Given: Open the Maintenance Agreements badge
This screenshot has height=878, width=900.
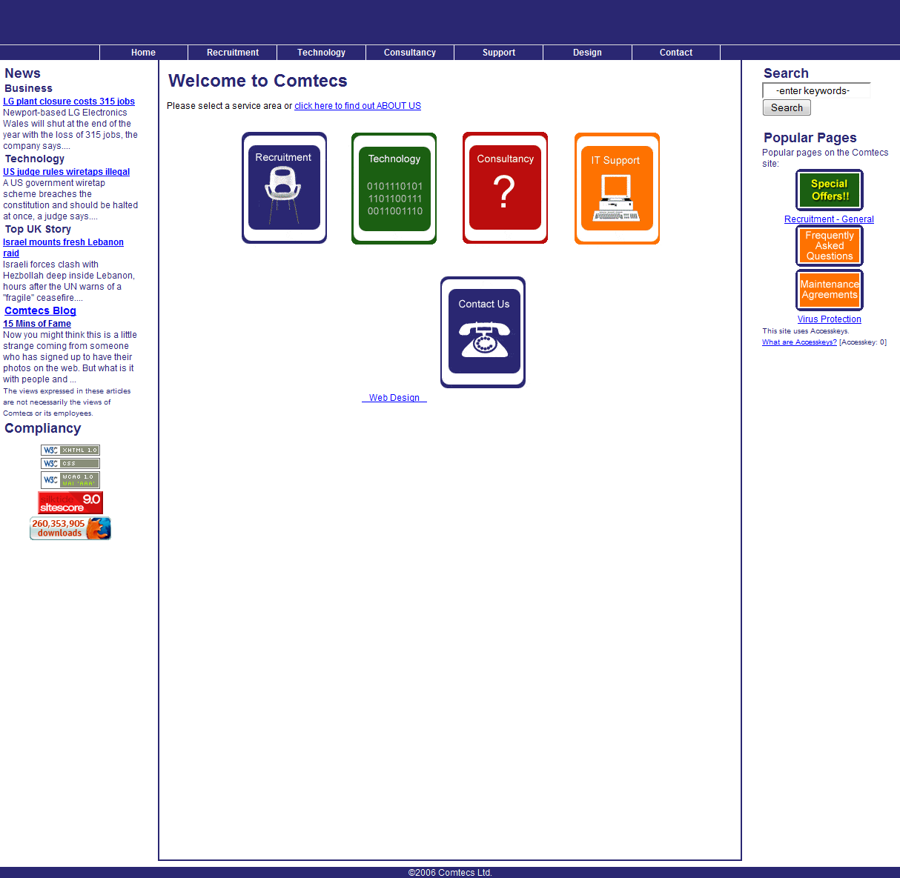Looking at the screenshot, I should (x=829, y=290).
